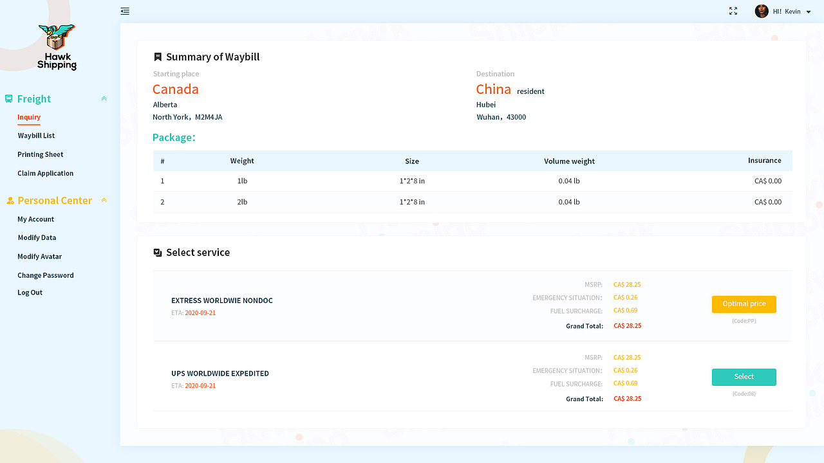Open the Waybill List page
Image resolution: width=824 pixels, height=463 pixels.
point(36,136)
